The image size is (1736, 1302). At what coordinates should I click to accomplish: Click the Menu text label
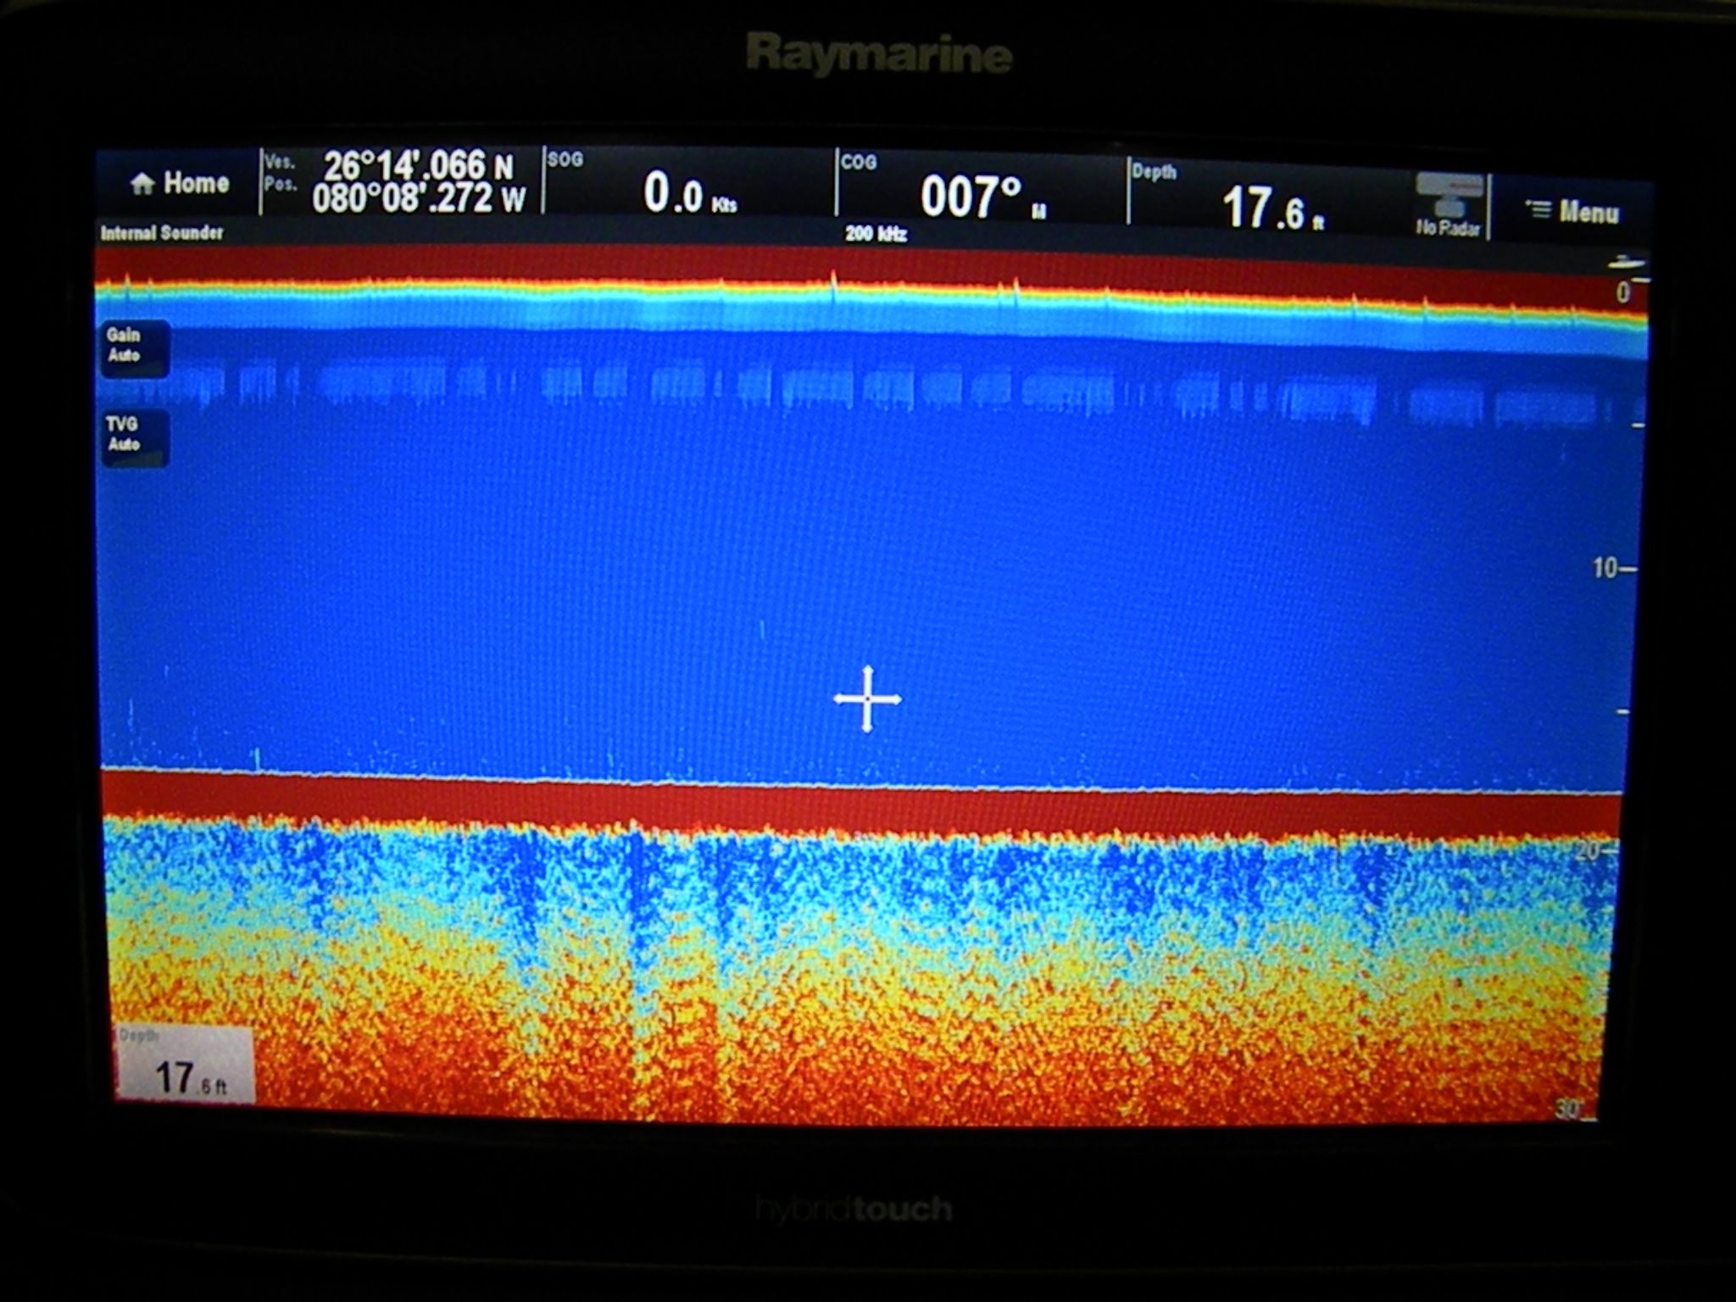[x=1589, y=212]
